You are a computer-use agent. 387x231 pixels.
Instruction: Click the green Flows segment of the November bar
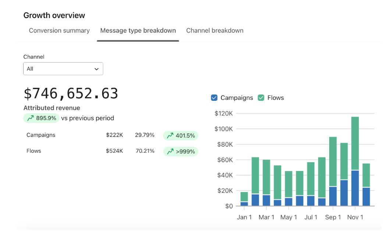pos(355,143)
